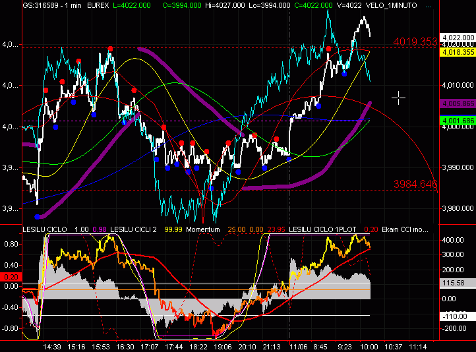
Task: Select the red 3984.646 support level label
Action: point(415,184)
